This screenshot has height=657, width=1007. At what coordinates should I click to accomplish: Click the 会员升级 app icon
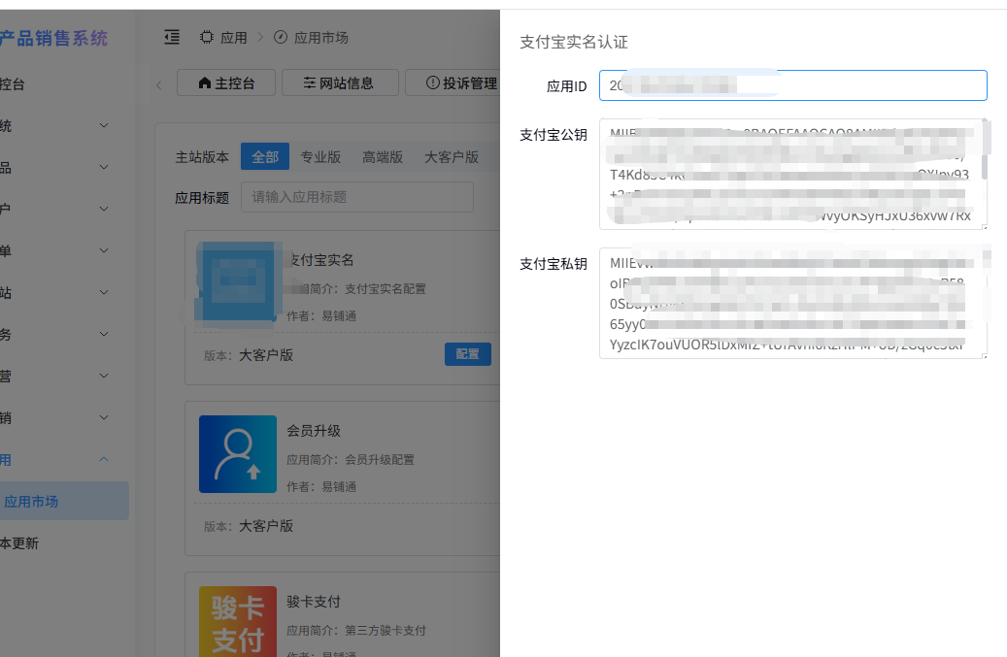click(237, 454)
